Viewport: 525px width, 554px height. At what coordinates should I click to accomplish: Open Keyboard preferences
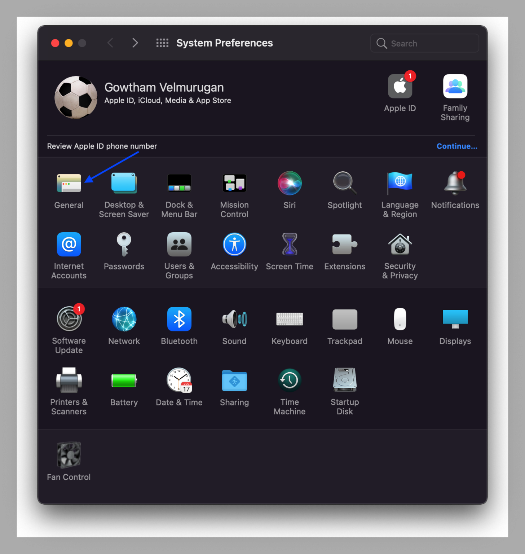tap(290, 319)
